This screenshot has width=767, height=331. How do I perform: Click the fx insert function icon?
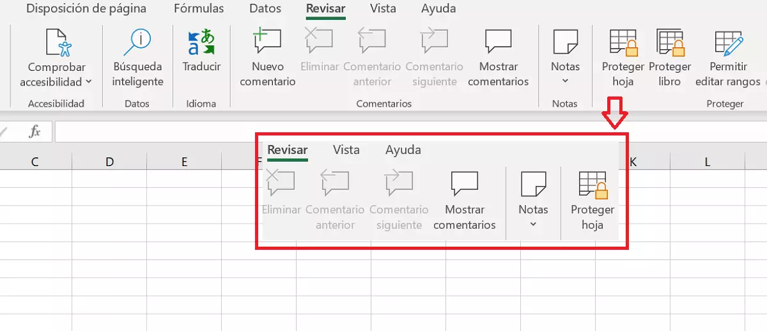pos(35,132)
